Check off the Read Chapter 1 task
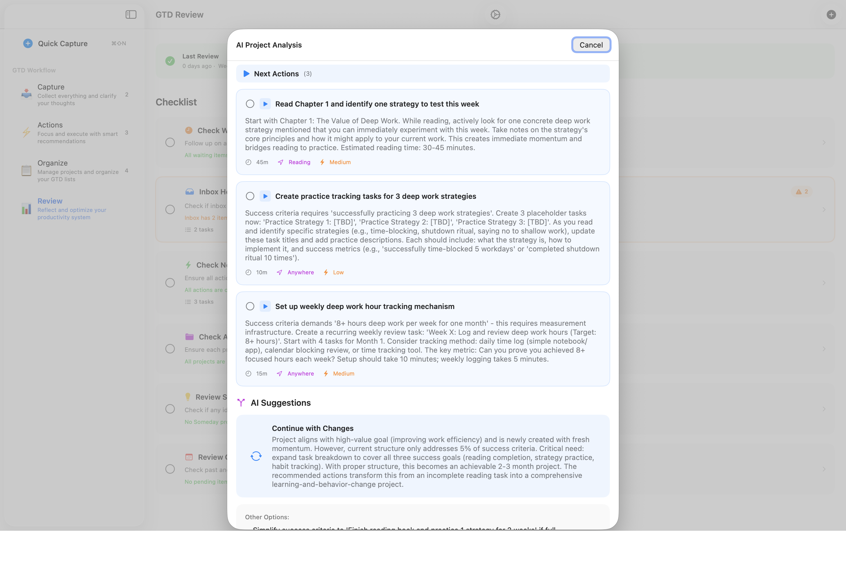Screen dimensions: 846x571 pos(250,104)
